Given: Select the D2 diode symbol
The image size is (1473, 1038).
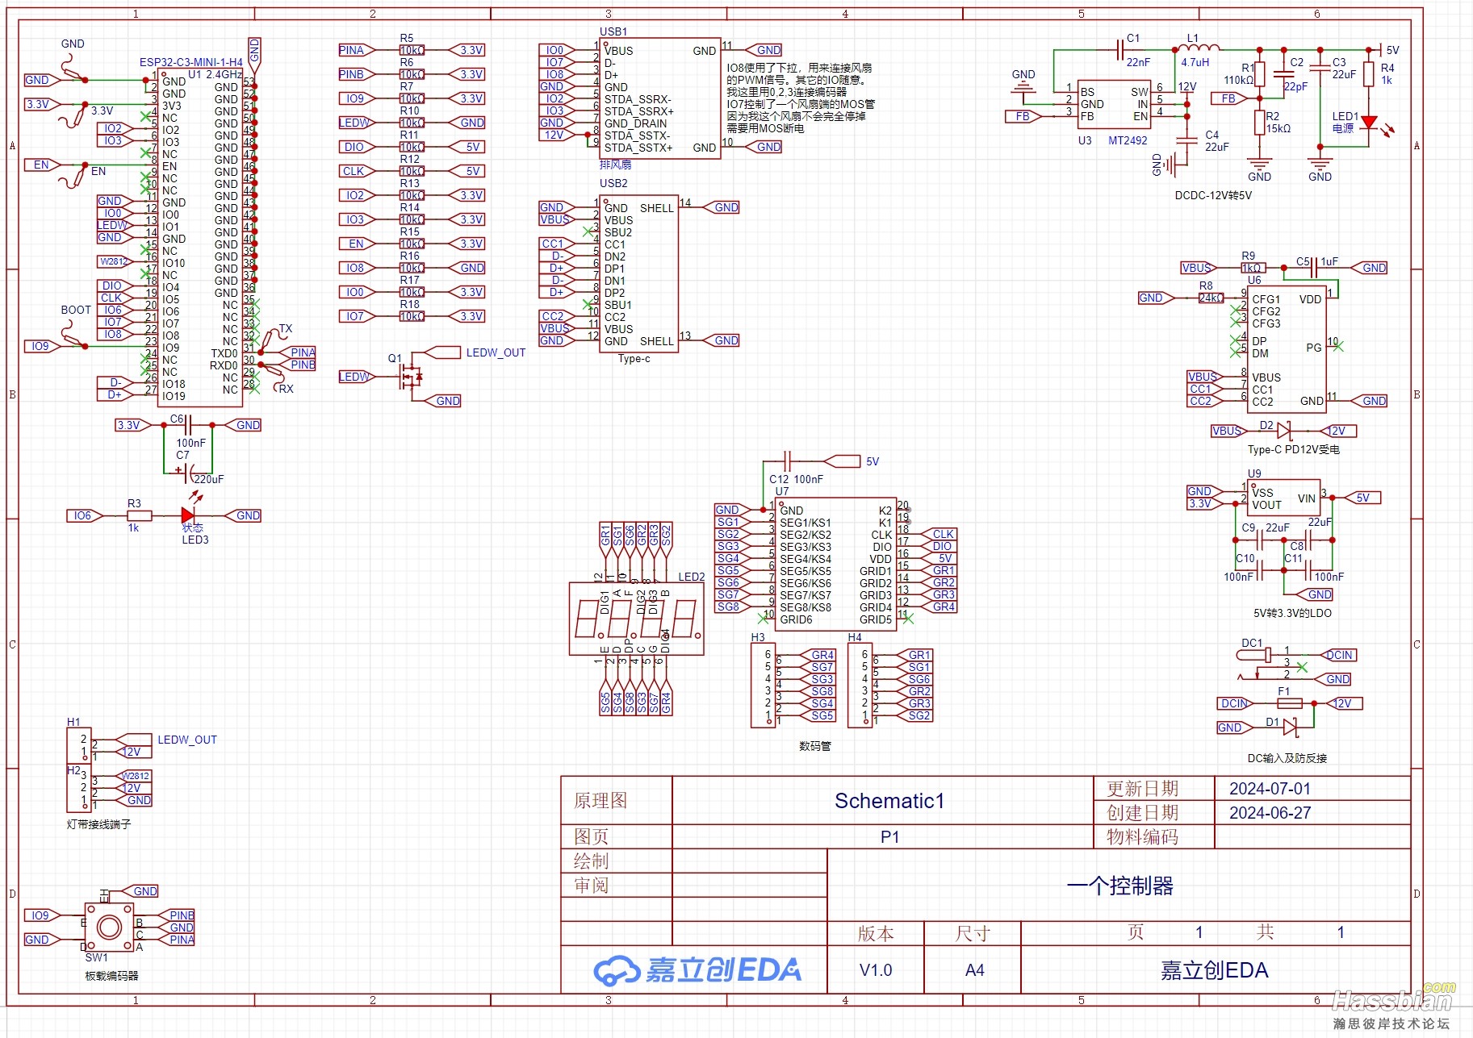Looking at the screenshot, I should click(1284, 431).
